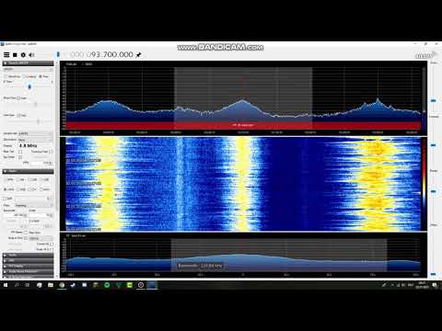The height and width of the screenshot is (331, 442).
Task: Open the configuration gear icon
Action: point(23,55)
